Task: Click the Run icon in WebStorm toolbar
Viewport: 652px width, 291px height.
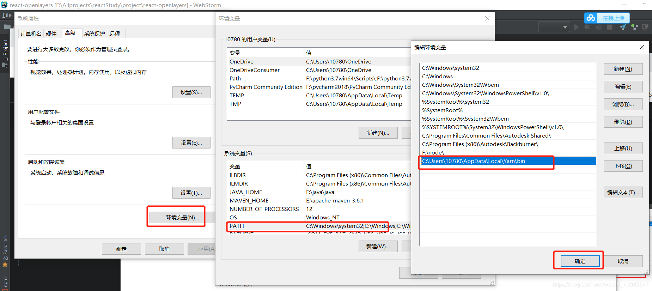Action: pos(577,27)
